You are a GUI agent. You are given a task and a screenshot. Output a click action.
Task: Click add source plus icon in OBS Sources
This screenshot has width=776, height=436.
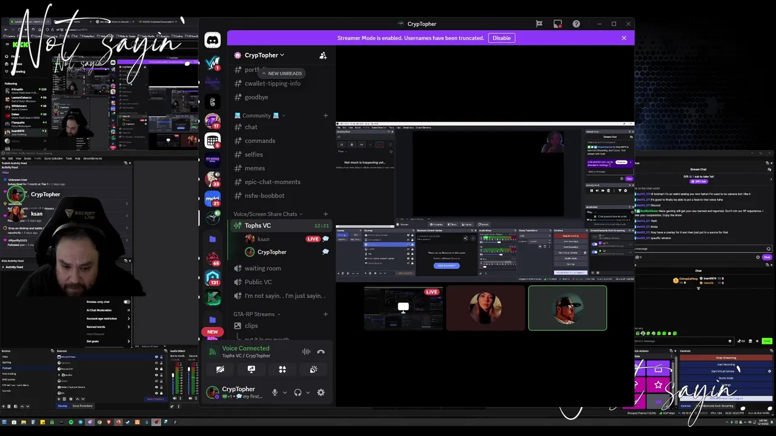point(59,399)
